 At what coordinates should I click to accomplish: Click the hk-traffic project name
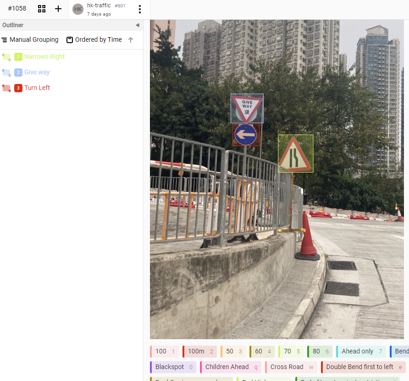point(99,6)
